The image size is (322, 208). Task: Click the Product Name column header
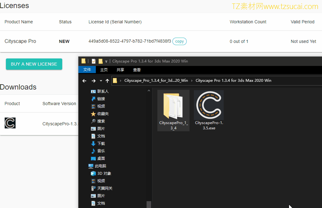(x=19, y=22)
